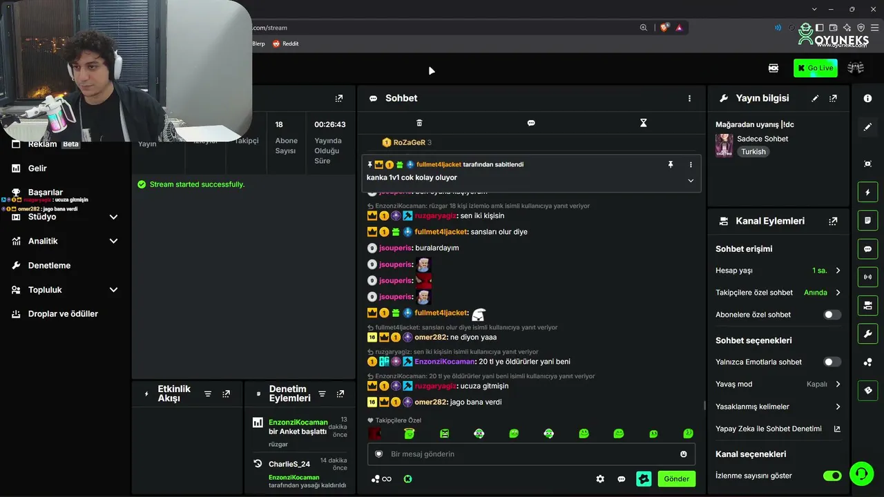Screen dimensions: 884x497
Task: Click the Turkish language tag
Action: coord(753,152)
